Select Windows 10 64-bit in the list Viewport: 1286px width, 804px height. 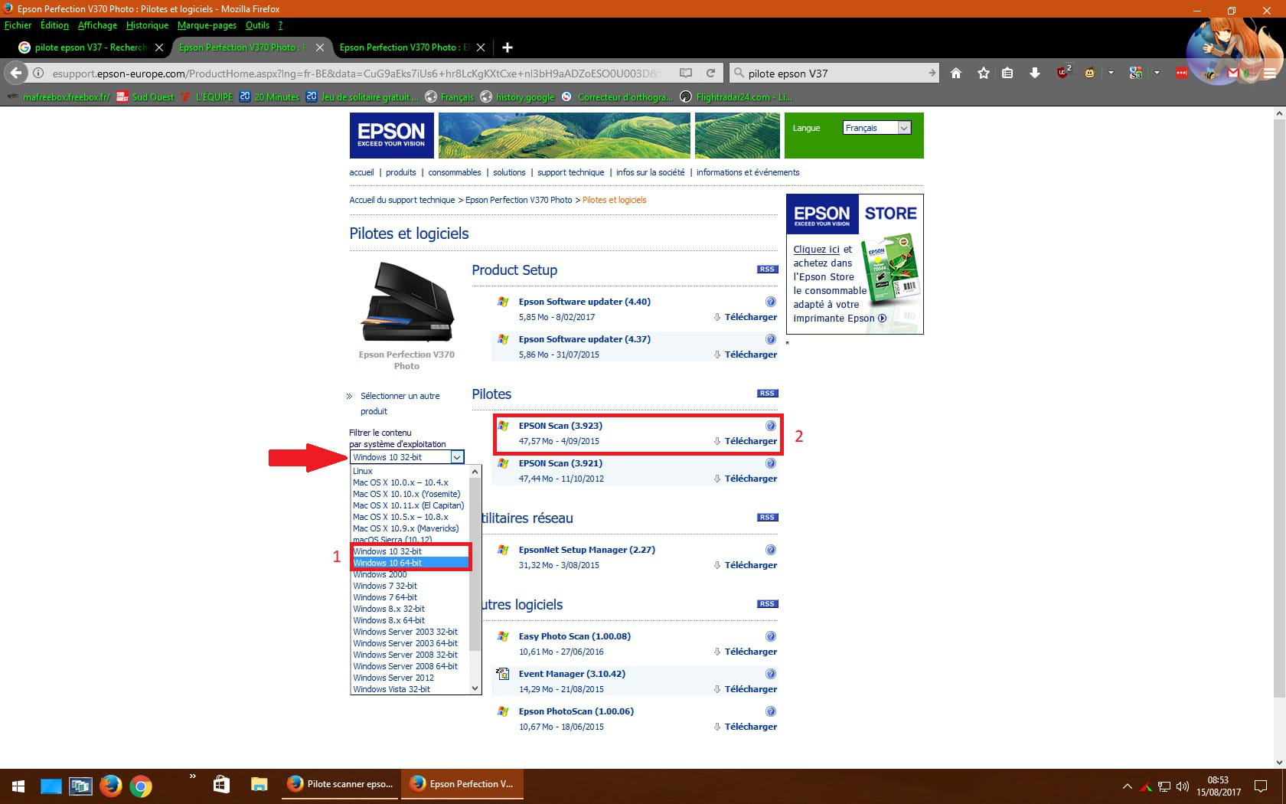click(x=410, y=563)
